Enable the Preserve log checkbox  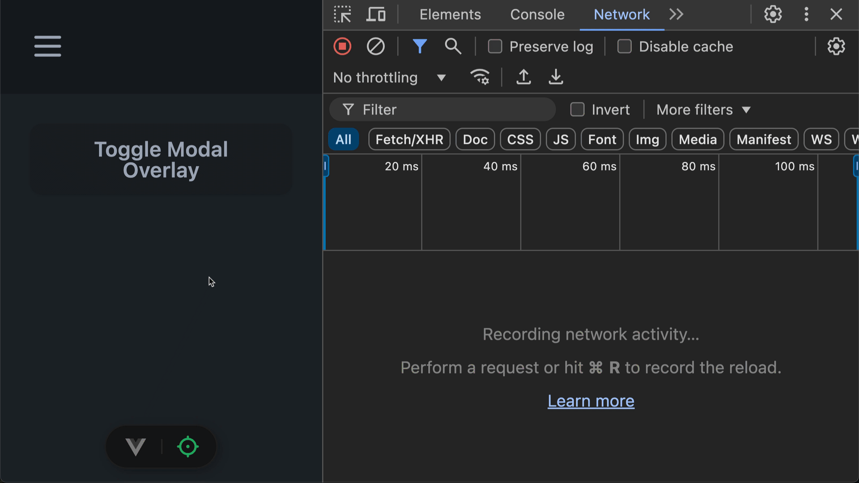(x=495, y=47)
